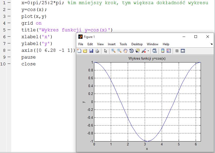Set a breakpoint on the line 1 dash

9,3
